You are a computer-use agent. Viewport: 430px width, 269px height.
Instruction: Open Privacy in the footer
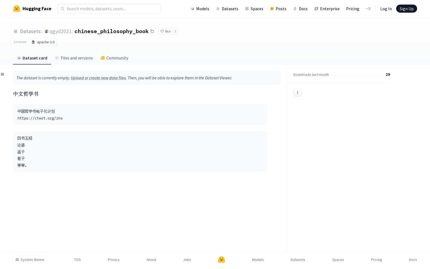click(114, 260)
